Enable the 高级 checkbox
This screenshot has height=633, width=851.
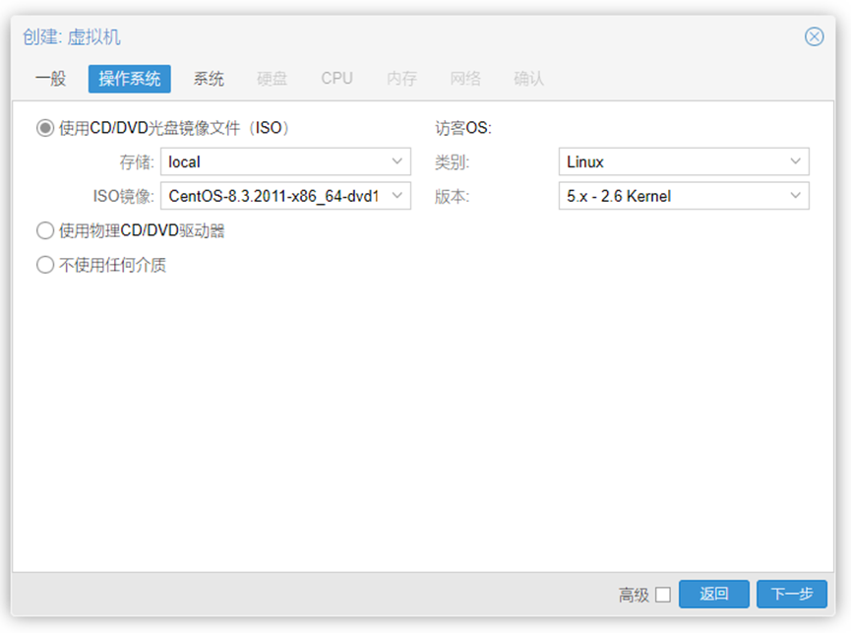[663, 595]
